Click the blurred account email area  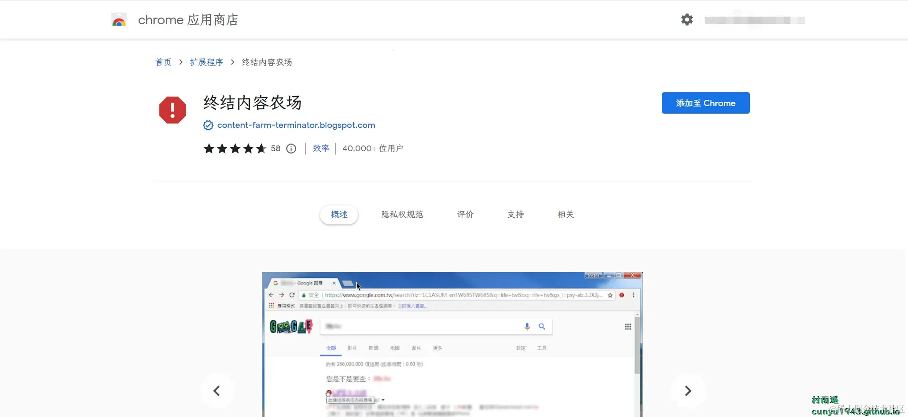pos(755,20)
